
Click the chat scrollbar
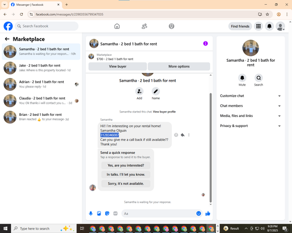click(210, 147)
